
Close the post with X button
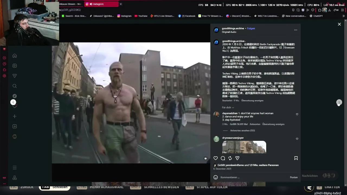[x=339, y=24]
